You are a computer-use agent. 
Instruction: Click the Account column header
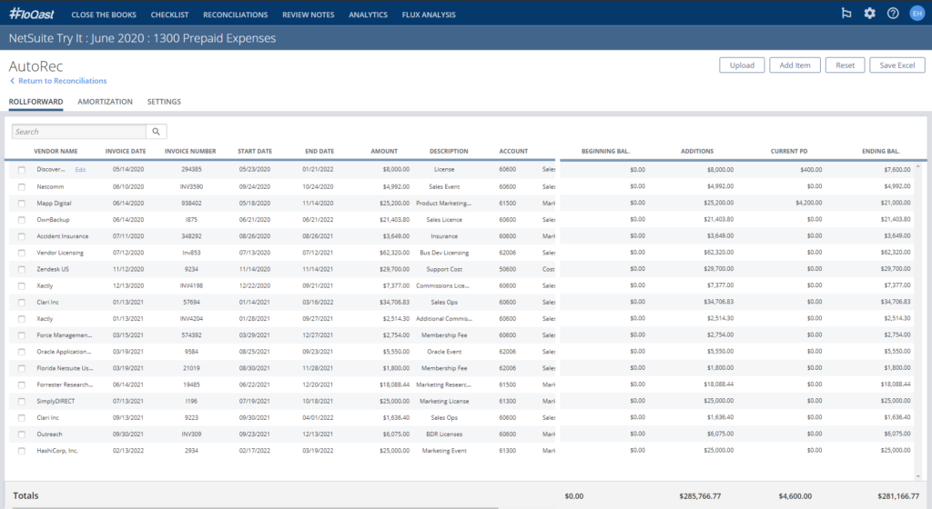(x=513, y=151)
